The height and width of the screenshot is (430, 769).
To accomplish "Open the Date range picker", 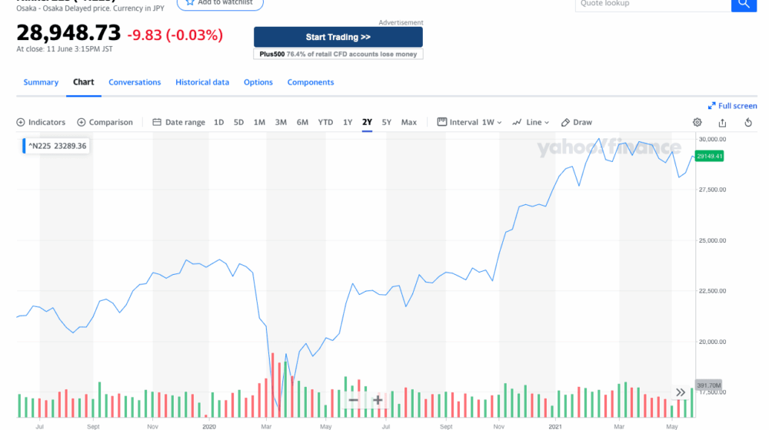I will click(179, 122).
